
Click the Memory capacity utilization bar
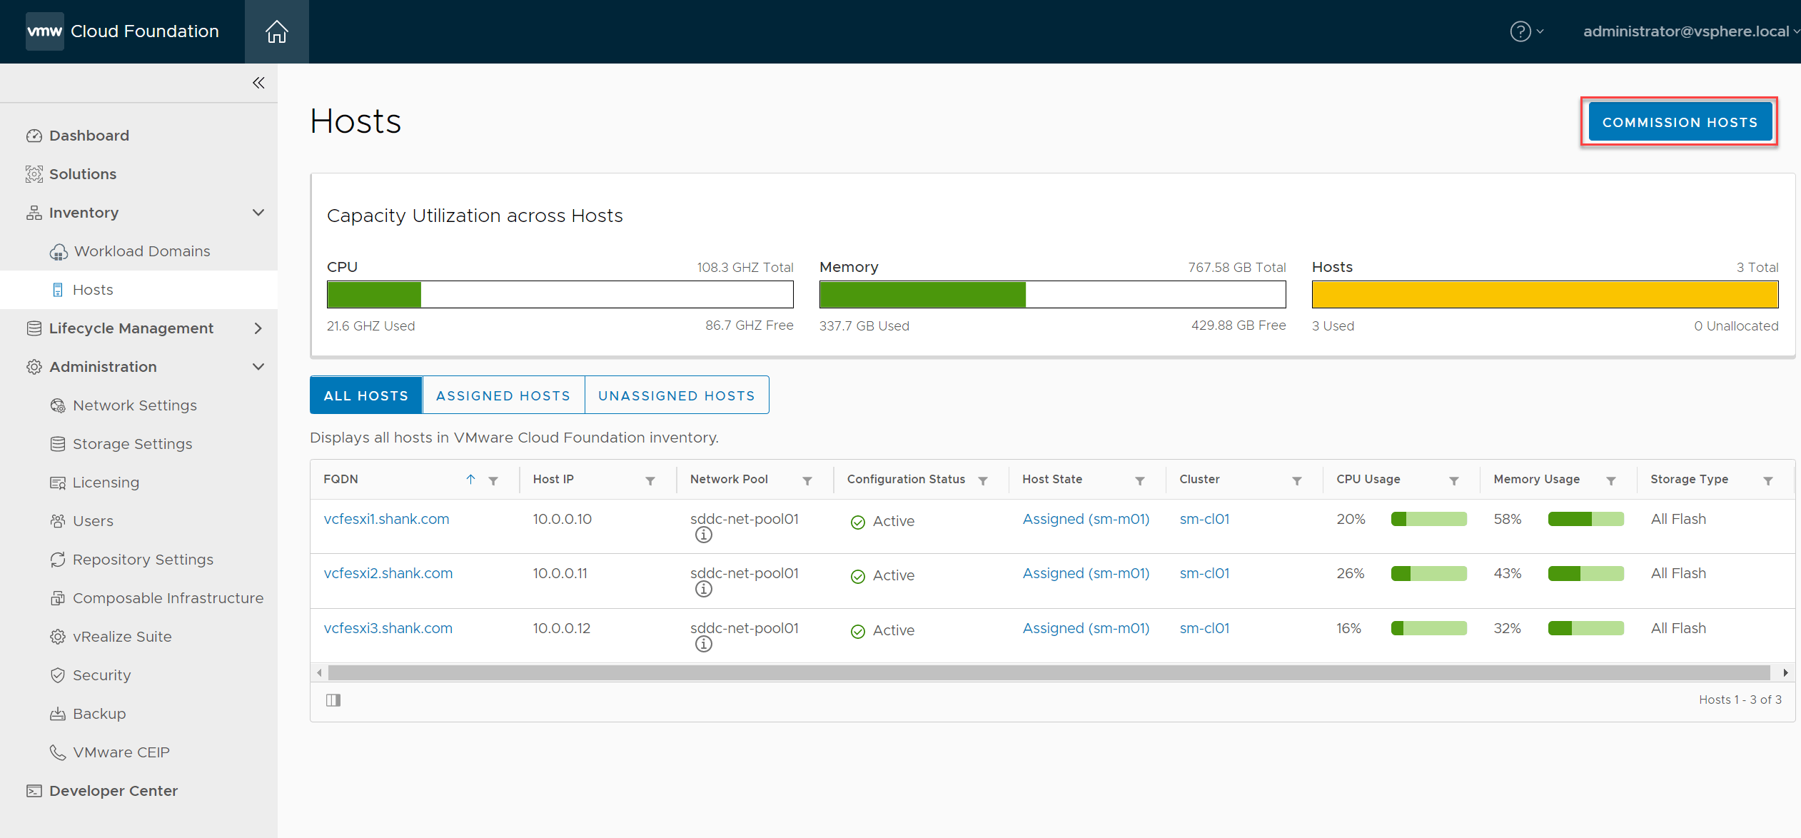(x=1053, y=294)
